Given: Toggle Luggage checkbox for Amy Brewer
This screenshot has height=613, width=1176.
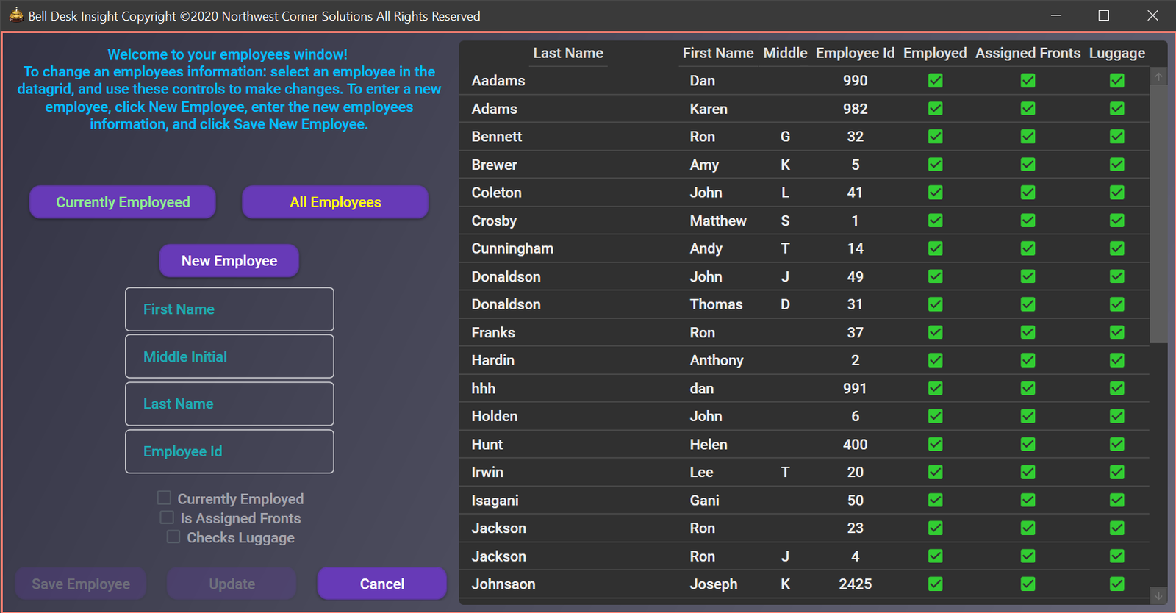Looking at the screenshot, I should pos(1116,165).
